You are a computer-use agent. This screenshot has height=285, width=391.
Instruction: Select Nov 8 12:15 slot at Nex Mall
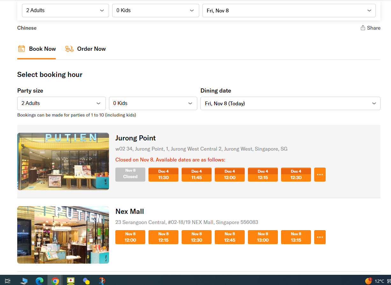163,237
